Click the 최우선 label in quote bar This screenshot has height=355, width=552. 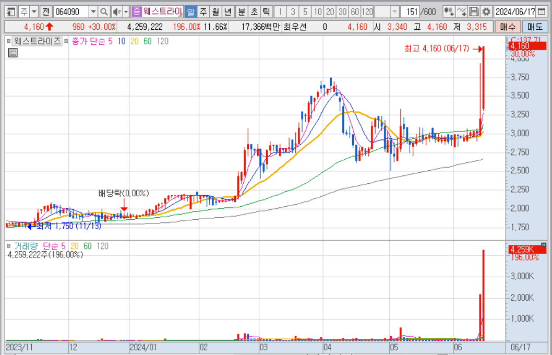click(x=295, y=27)
